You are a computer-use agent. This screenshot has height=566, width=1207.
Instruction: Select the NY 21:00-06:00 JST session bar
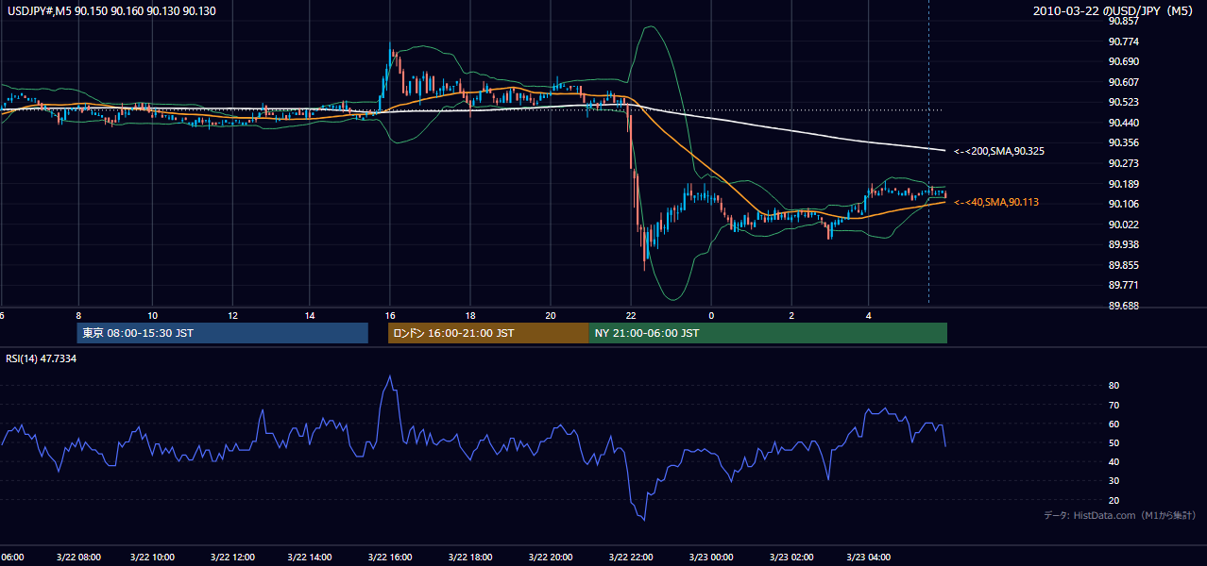(x=768, y=333)
